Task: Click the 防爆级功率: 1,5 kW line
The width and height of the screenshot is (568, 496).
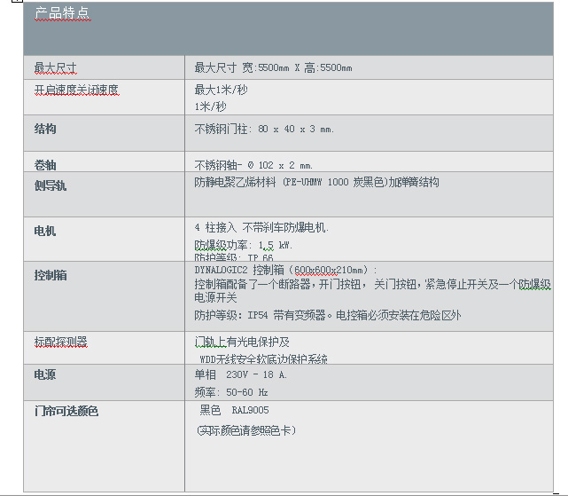Action: (243, 244)
